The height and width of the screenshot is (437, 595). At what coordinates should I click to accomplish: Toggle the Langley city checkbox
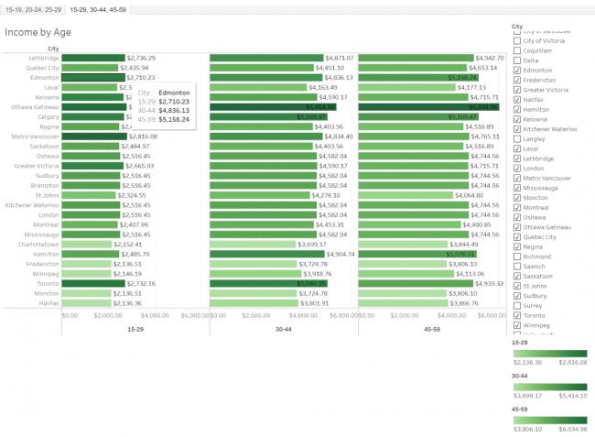(x=517, y=138)
